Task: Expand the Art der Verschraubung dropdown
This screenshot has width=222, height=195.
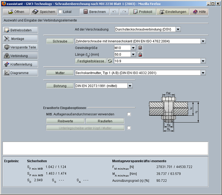Action: [x=178, y=29]
